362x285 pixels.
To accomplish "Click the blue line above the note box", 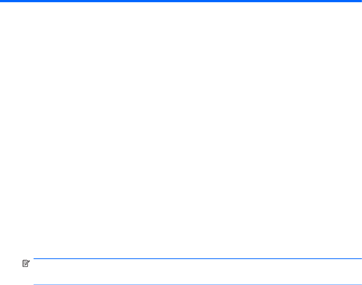I will point(198,259).
